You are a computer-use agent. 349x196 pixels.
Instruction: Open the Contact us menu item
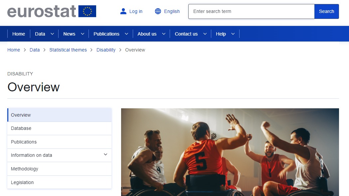186,34
